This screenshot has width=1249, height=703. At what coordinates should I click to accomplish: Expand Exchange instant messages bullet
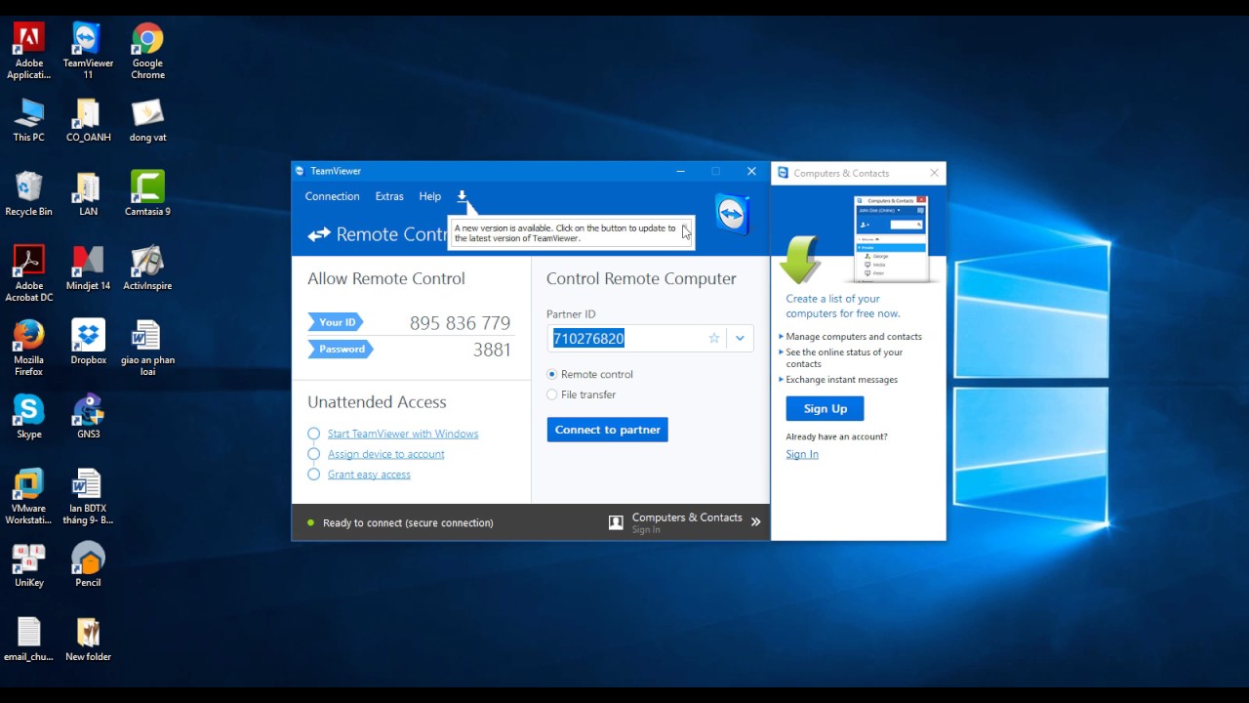(x=782, y=379)
